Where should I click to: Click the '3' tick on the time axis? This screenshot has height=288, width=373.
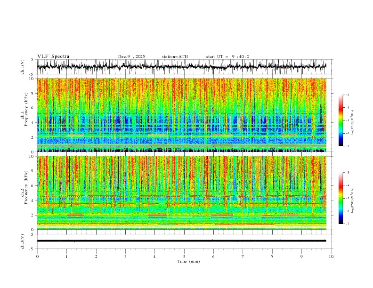(x=125, y=256)
